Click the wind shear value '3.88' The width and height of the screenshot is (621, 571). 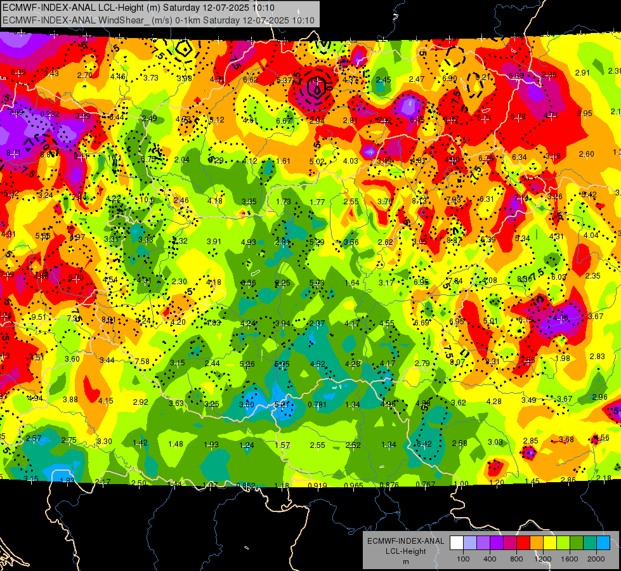[x=70, y=400]
